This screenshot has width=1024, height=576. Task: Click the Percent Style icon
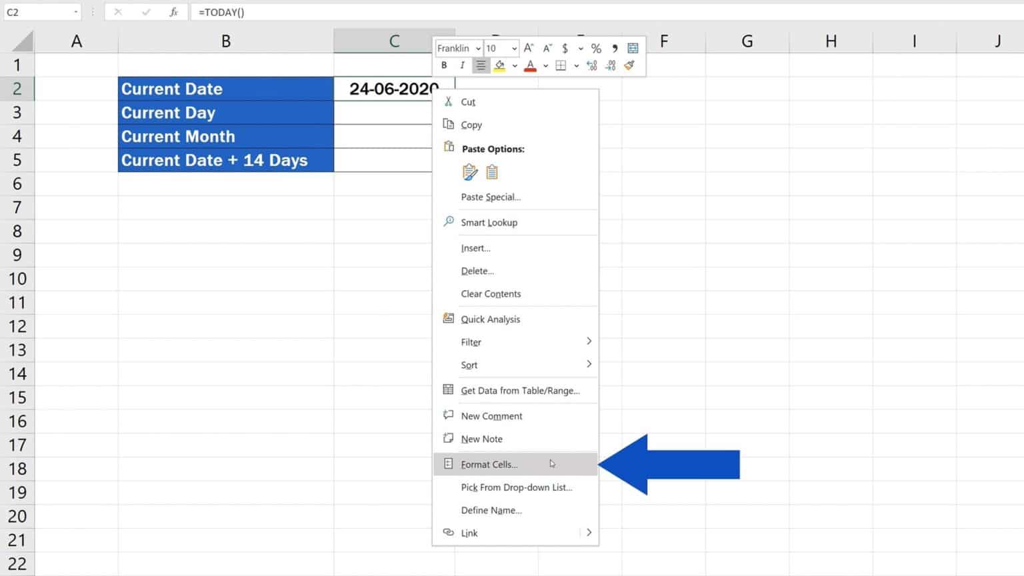tap(597, 48)
